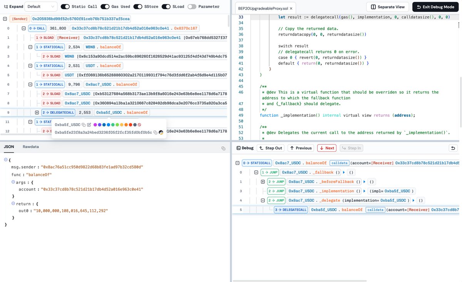Enable the Parameter toggle
The height and width of the screenshot is (282, 462).
(192, 7)
